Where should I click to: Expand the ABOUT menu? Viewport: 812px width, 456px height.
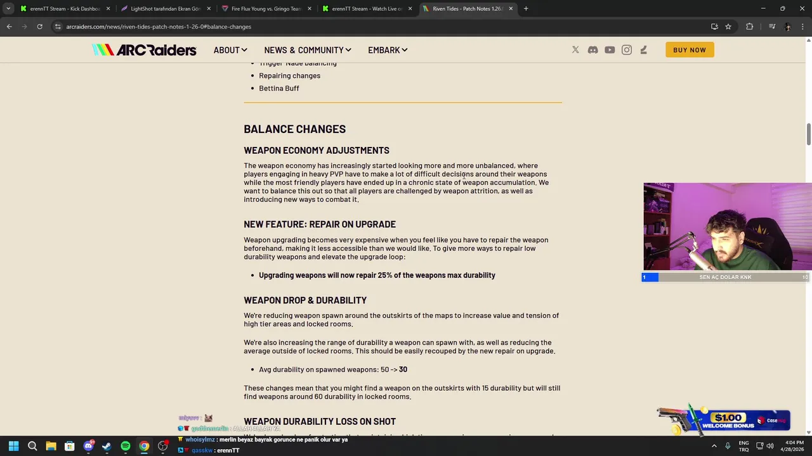click(230, 50)
